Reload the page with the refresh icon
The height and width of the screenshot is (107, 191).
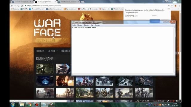[19, 6]
